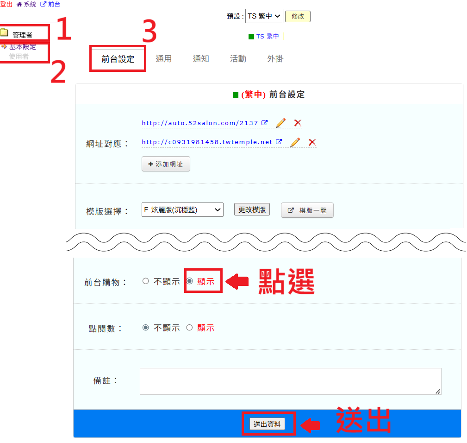This screenshot has height=443, width=467.
Task: Click the external link icon beside auto.52salon.com/2137
Action: tap(265, 123)
